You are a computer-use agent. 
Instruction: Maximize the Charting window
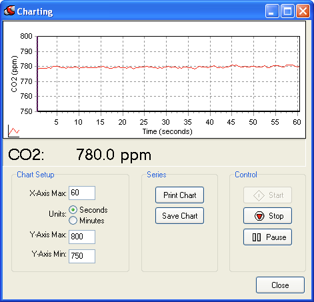pos(287,11)
